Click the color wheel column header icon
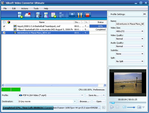The width and height of the screenshot is (149, 113). click(9, 22)
